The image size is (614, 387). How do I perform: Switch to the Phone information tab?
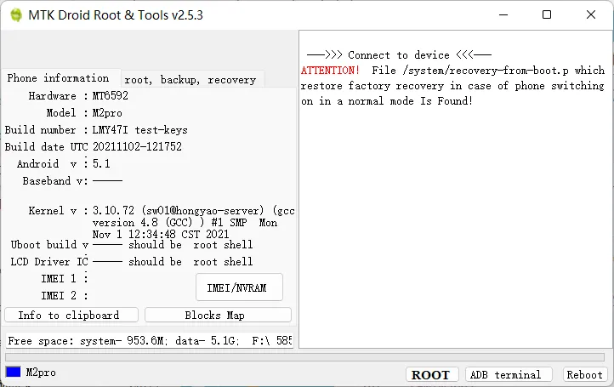(58, 78)
